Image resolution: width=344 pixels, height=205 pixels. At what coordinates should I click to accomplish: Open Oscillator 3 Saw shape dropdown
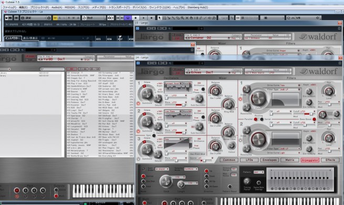[x=173, y=139]
